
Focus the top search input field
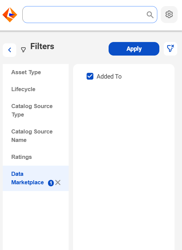click(x=90, y=15)
